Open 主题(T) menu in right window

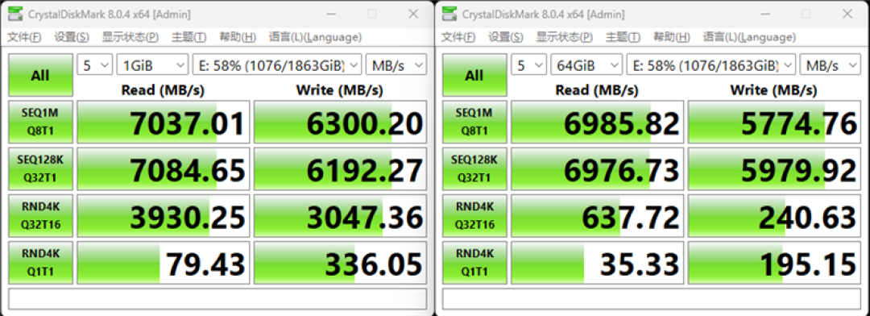point(623,37)
